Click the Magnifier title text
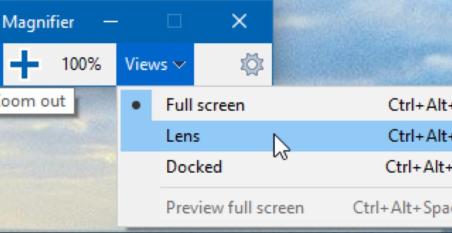452x233 pixels. pyautogui.click(x=38, y=23)
